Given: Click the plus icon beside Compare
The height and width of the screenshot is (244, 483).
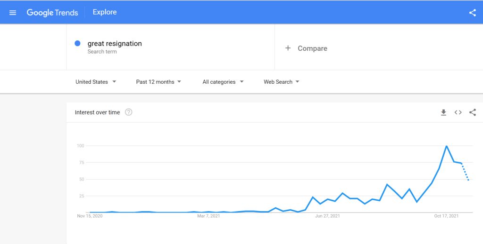Looking at the screenshot, I should (288, 48).
